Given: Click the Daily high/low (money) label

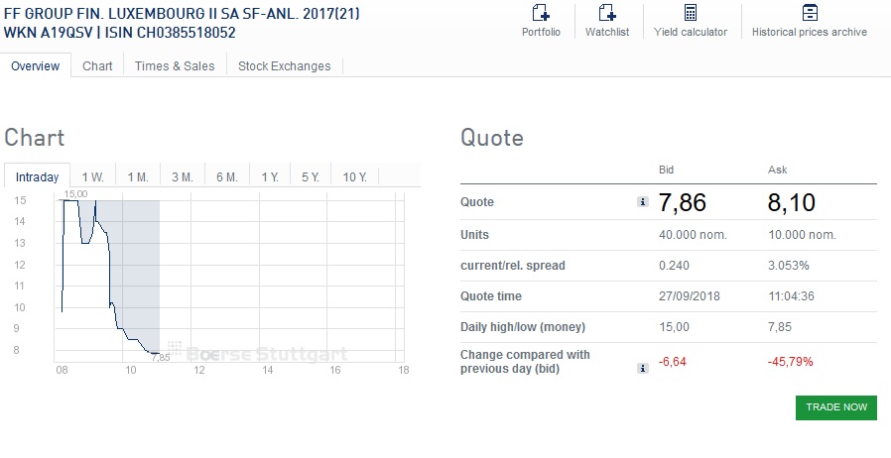Looking at the screenshot, I should [523, 327].
